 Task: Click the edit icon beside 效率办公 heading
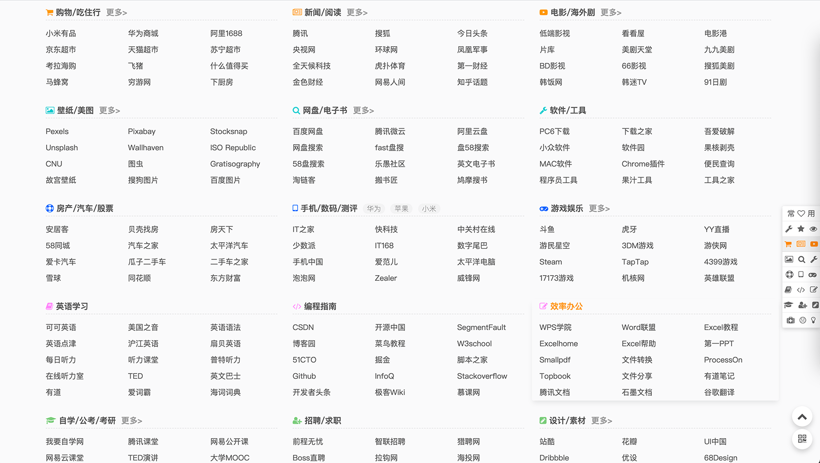543,306
